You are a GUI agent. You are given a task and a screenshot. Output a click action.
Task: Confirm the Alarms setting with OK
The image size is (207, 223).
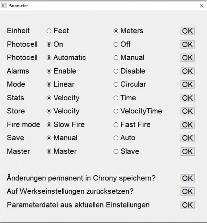[187, 71]
